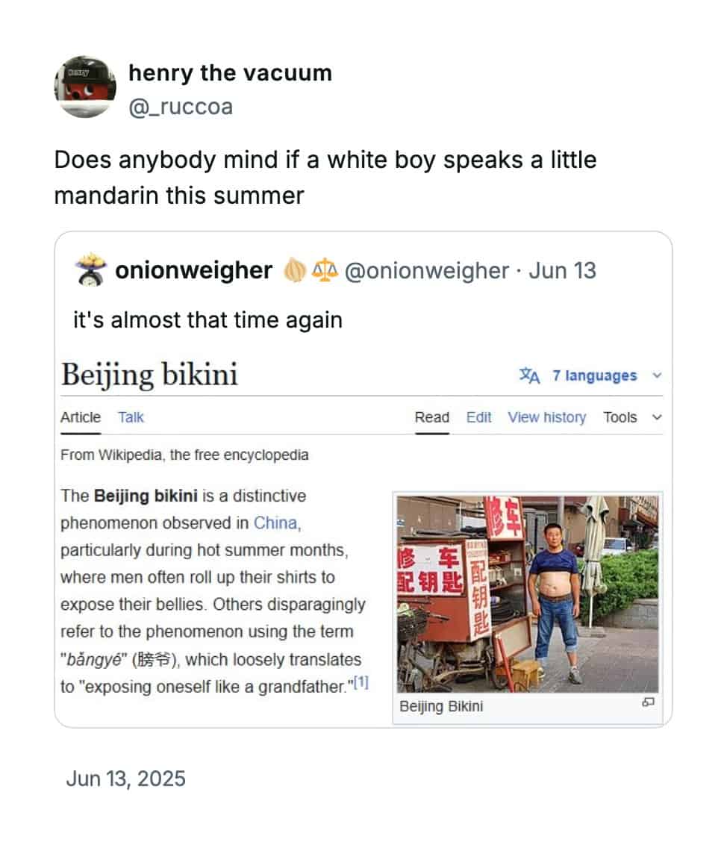Click onionweigher's small profile avatar
The width and height of the screenshot is (724, 848).
point(91,270)
